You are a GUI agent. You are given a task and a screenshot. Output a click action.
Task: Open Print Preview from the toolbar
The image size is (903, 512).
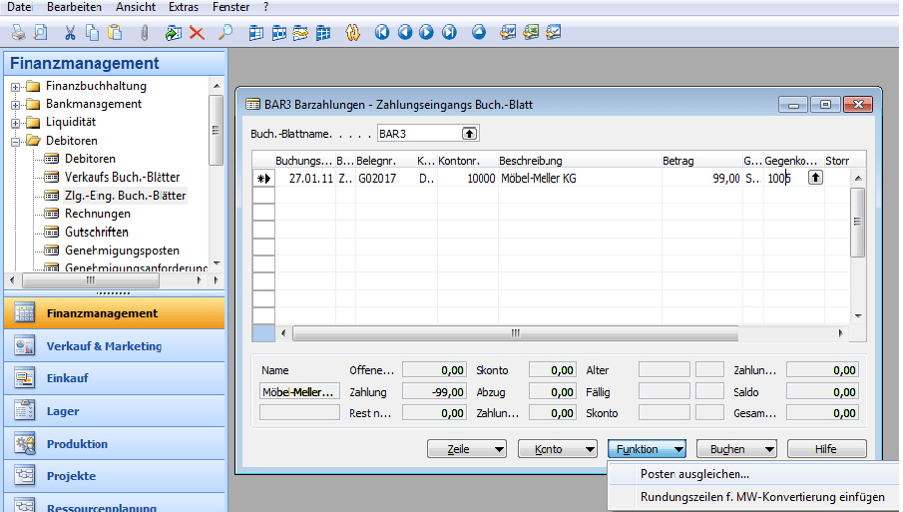tap(41, 32)
